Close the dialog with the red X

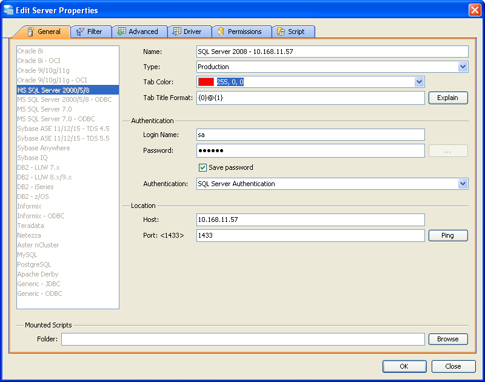475,10
